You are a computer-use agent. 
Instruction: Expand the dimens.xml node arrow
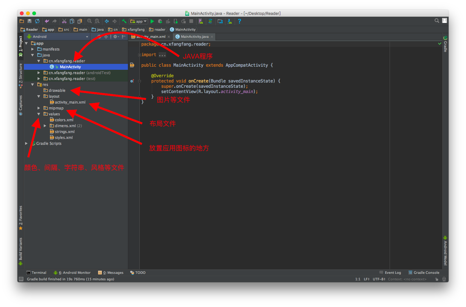coord(45,126)
